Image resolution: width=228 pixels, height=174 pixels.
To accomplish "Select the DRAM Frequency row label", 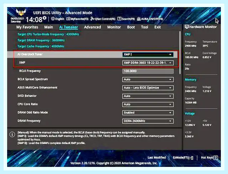I will coord(29,121).
